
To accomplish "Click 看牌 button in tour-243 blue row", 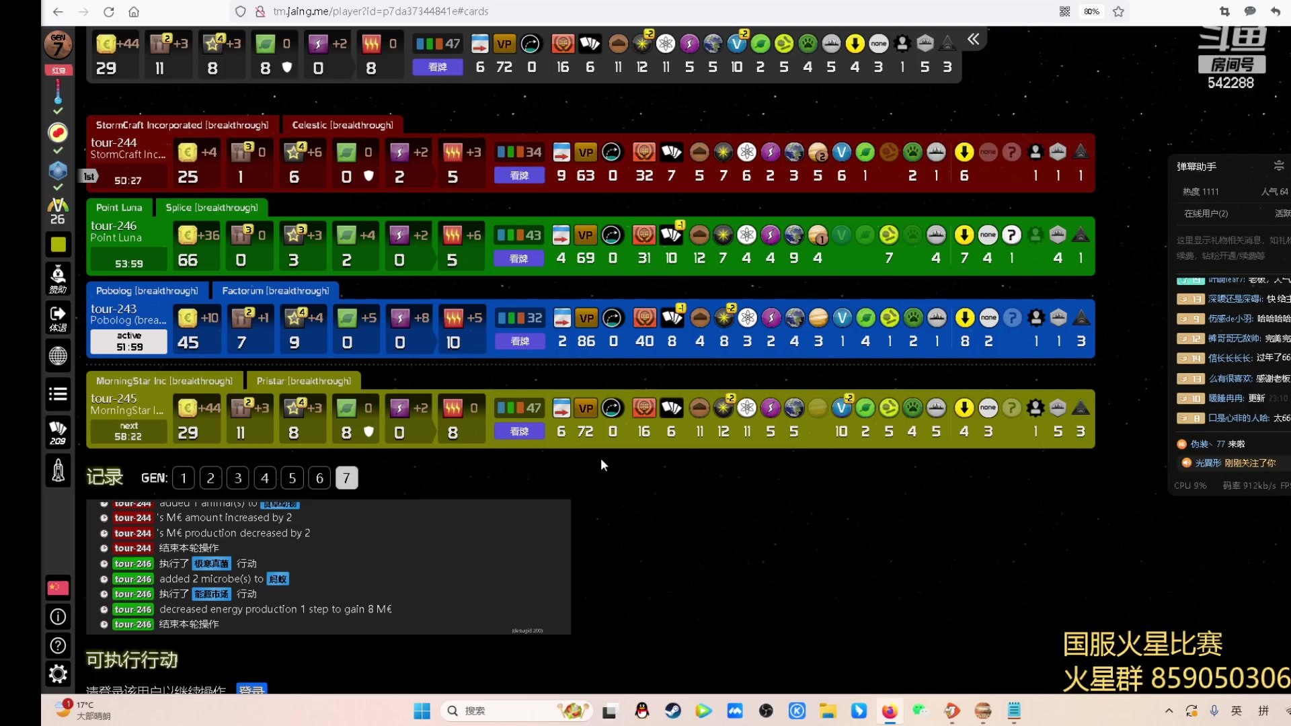I will point(519,341).
